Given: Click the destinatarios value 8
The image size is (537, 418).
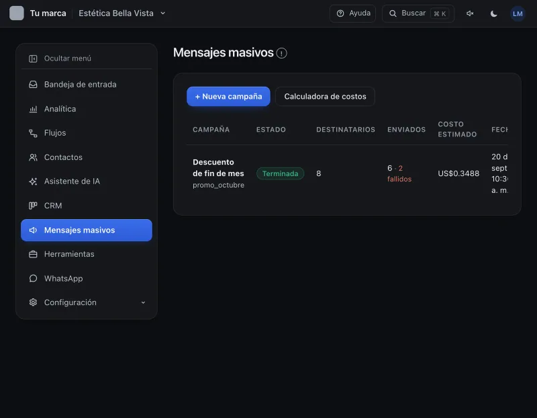Looking at the screenshot, I should (318, 173).
